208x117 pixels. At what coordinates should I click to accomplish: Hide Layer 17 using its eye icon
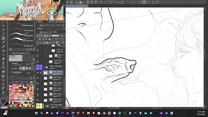coord(38,78)
